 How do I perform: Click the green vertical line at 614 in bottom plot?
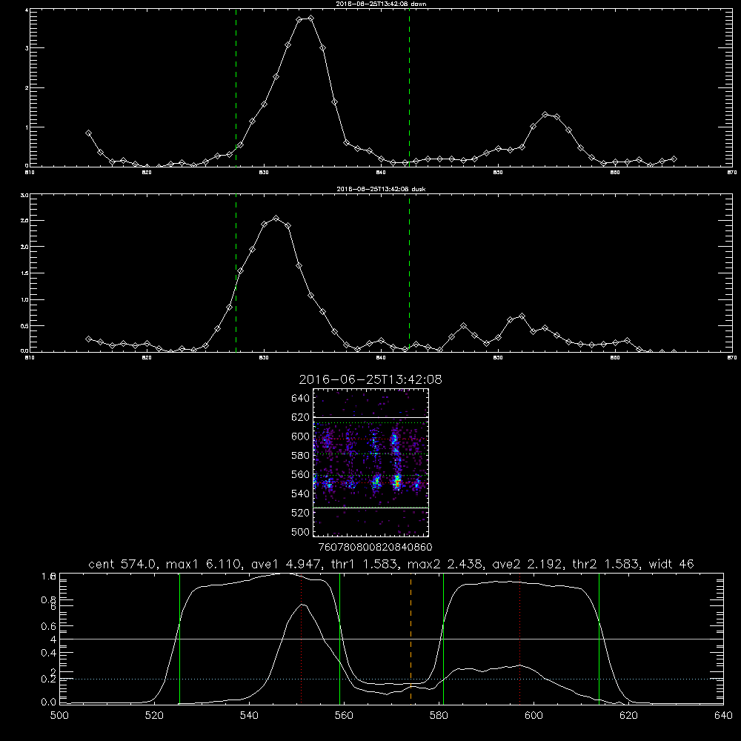pyautogui.click(x=599, y=638)
